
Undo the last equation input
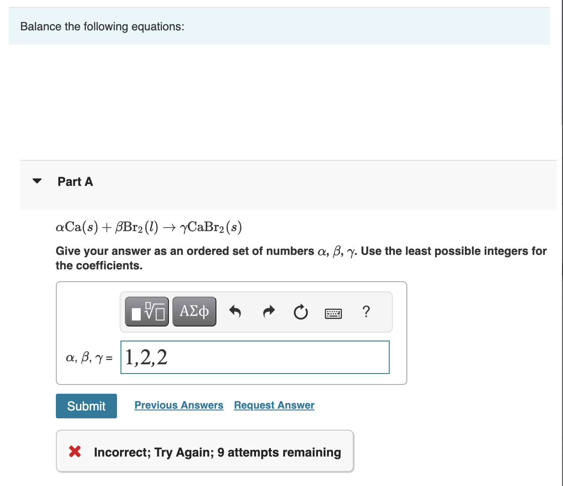[x=235, y=312]
